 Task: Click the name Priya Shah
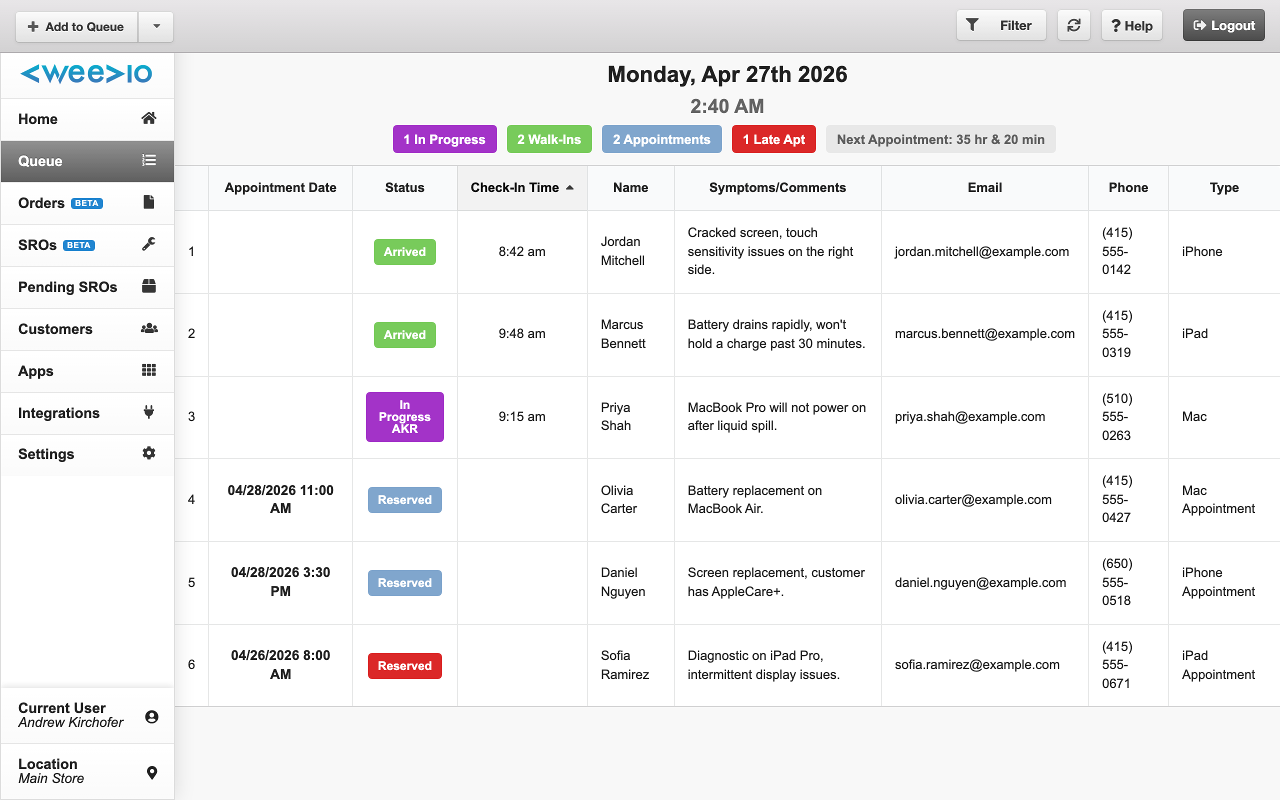point(615,417)
